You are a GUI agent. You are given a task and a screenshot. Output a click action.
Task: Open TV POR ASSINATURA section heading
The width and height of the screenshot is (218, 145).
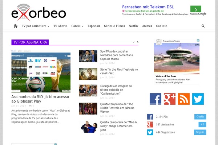click(x=30, y=42)
